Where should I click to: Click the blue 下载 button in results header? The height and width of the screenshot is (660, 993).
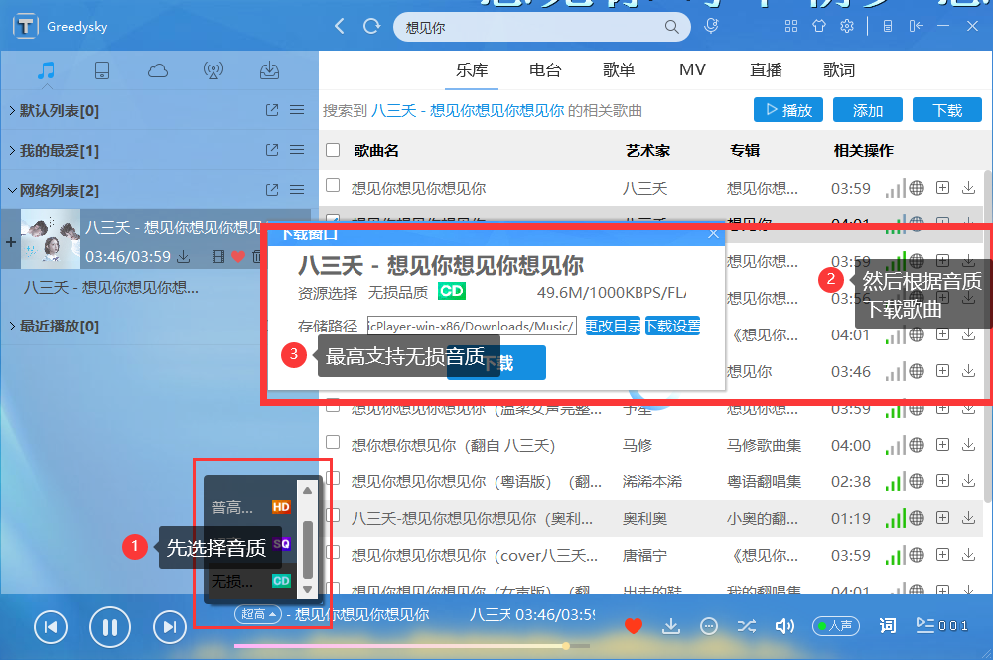[x=947, y=110]
